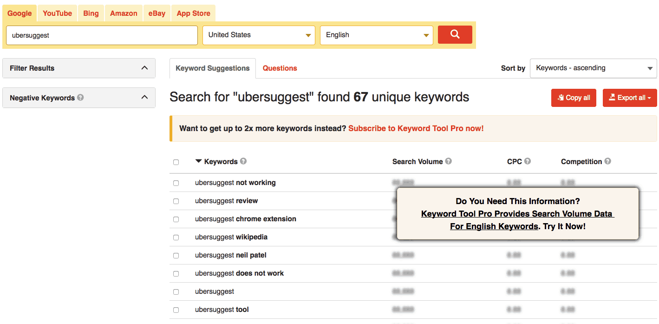The height and width of the screenshot is (324, 659).
Task: Switch to the Bing tab
Action: pyautogui.click(x=91, y=13)
